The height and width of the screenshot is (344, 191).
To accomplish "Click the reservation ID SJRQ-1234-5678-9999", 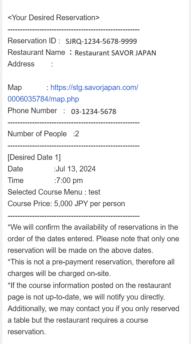I will [101, 41].
